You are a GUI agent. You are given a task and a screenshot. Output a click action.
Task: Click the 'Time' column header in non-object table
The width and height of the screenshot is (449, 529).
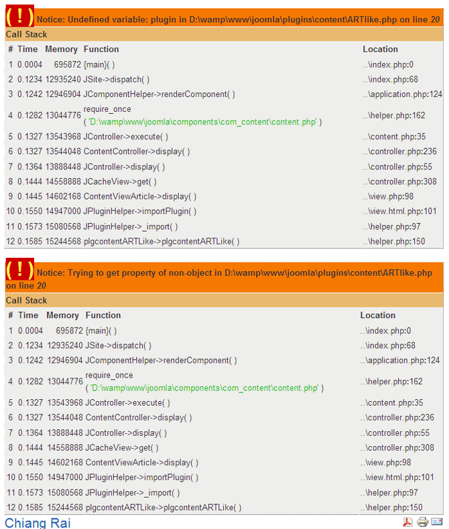click(28, 315)
